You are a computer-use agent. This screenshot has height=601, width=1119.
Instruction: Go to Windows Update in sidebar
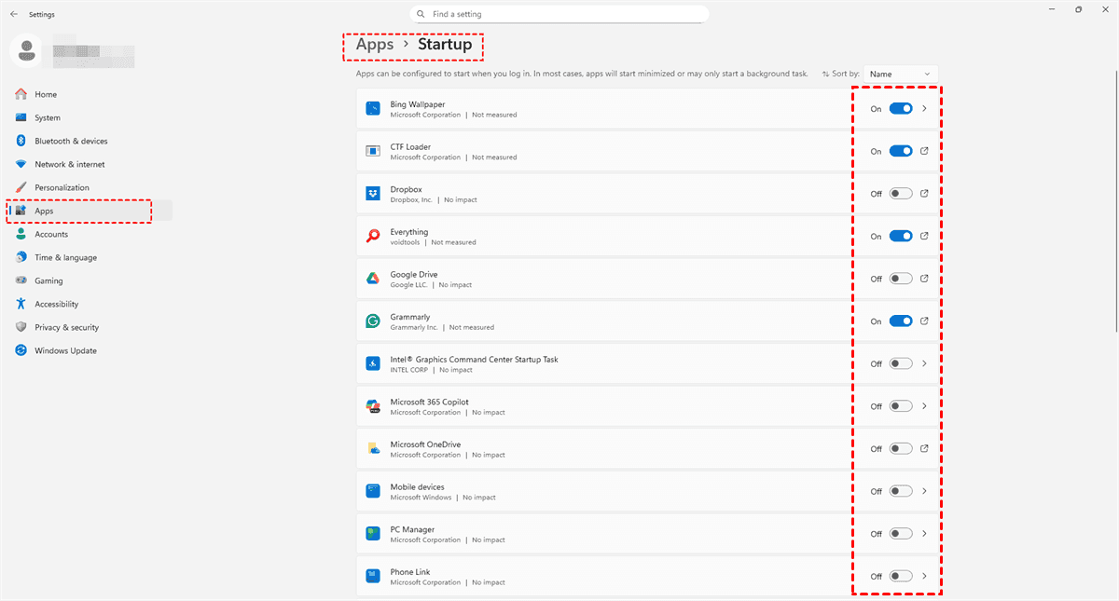tap(65, 351)
